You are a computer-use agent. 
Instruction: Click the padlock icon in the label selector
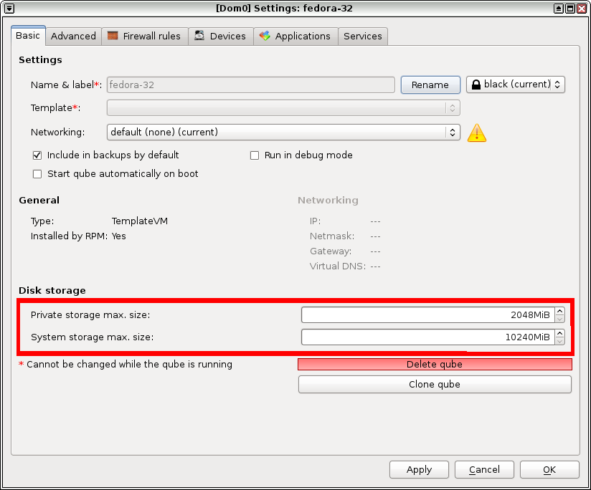pos(476,85)
